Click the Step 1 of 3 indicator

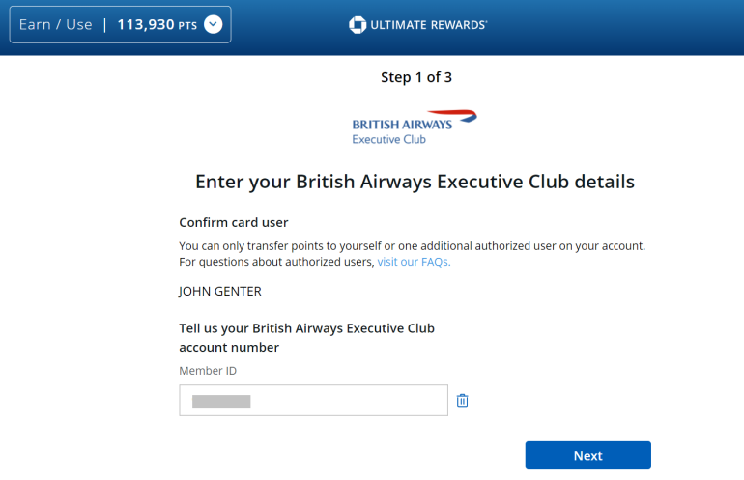click(x=415, y=78)
